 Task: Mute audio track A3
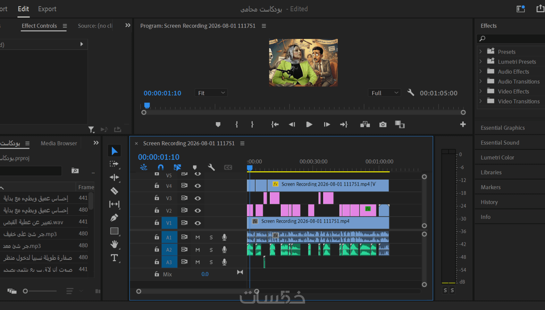pos(197,262)
